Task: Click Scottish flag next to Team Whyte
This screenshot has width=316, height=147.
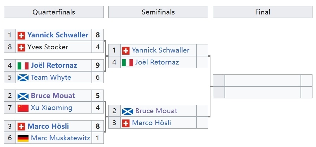Action: (23, 78)
